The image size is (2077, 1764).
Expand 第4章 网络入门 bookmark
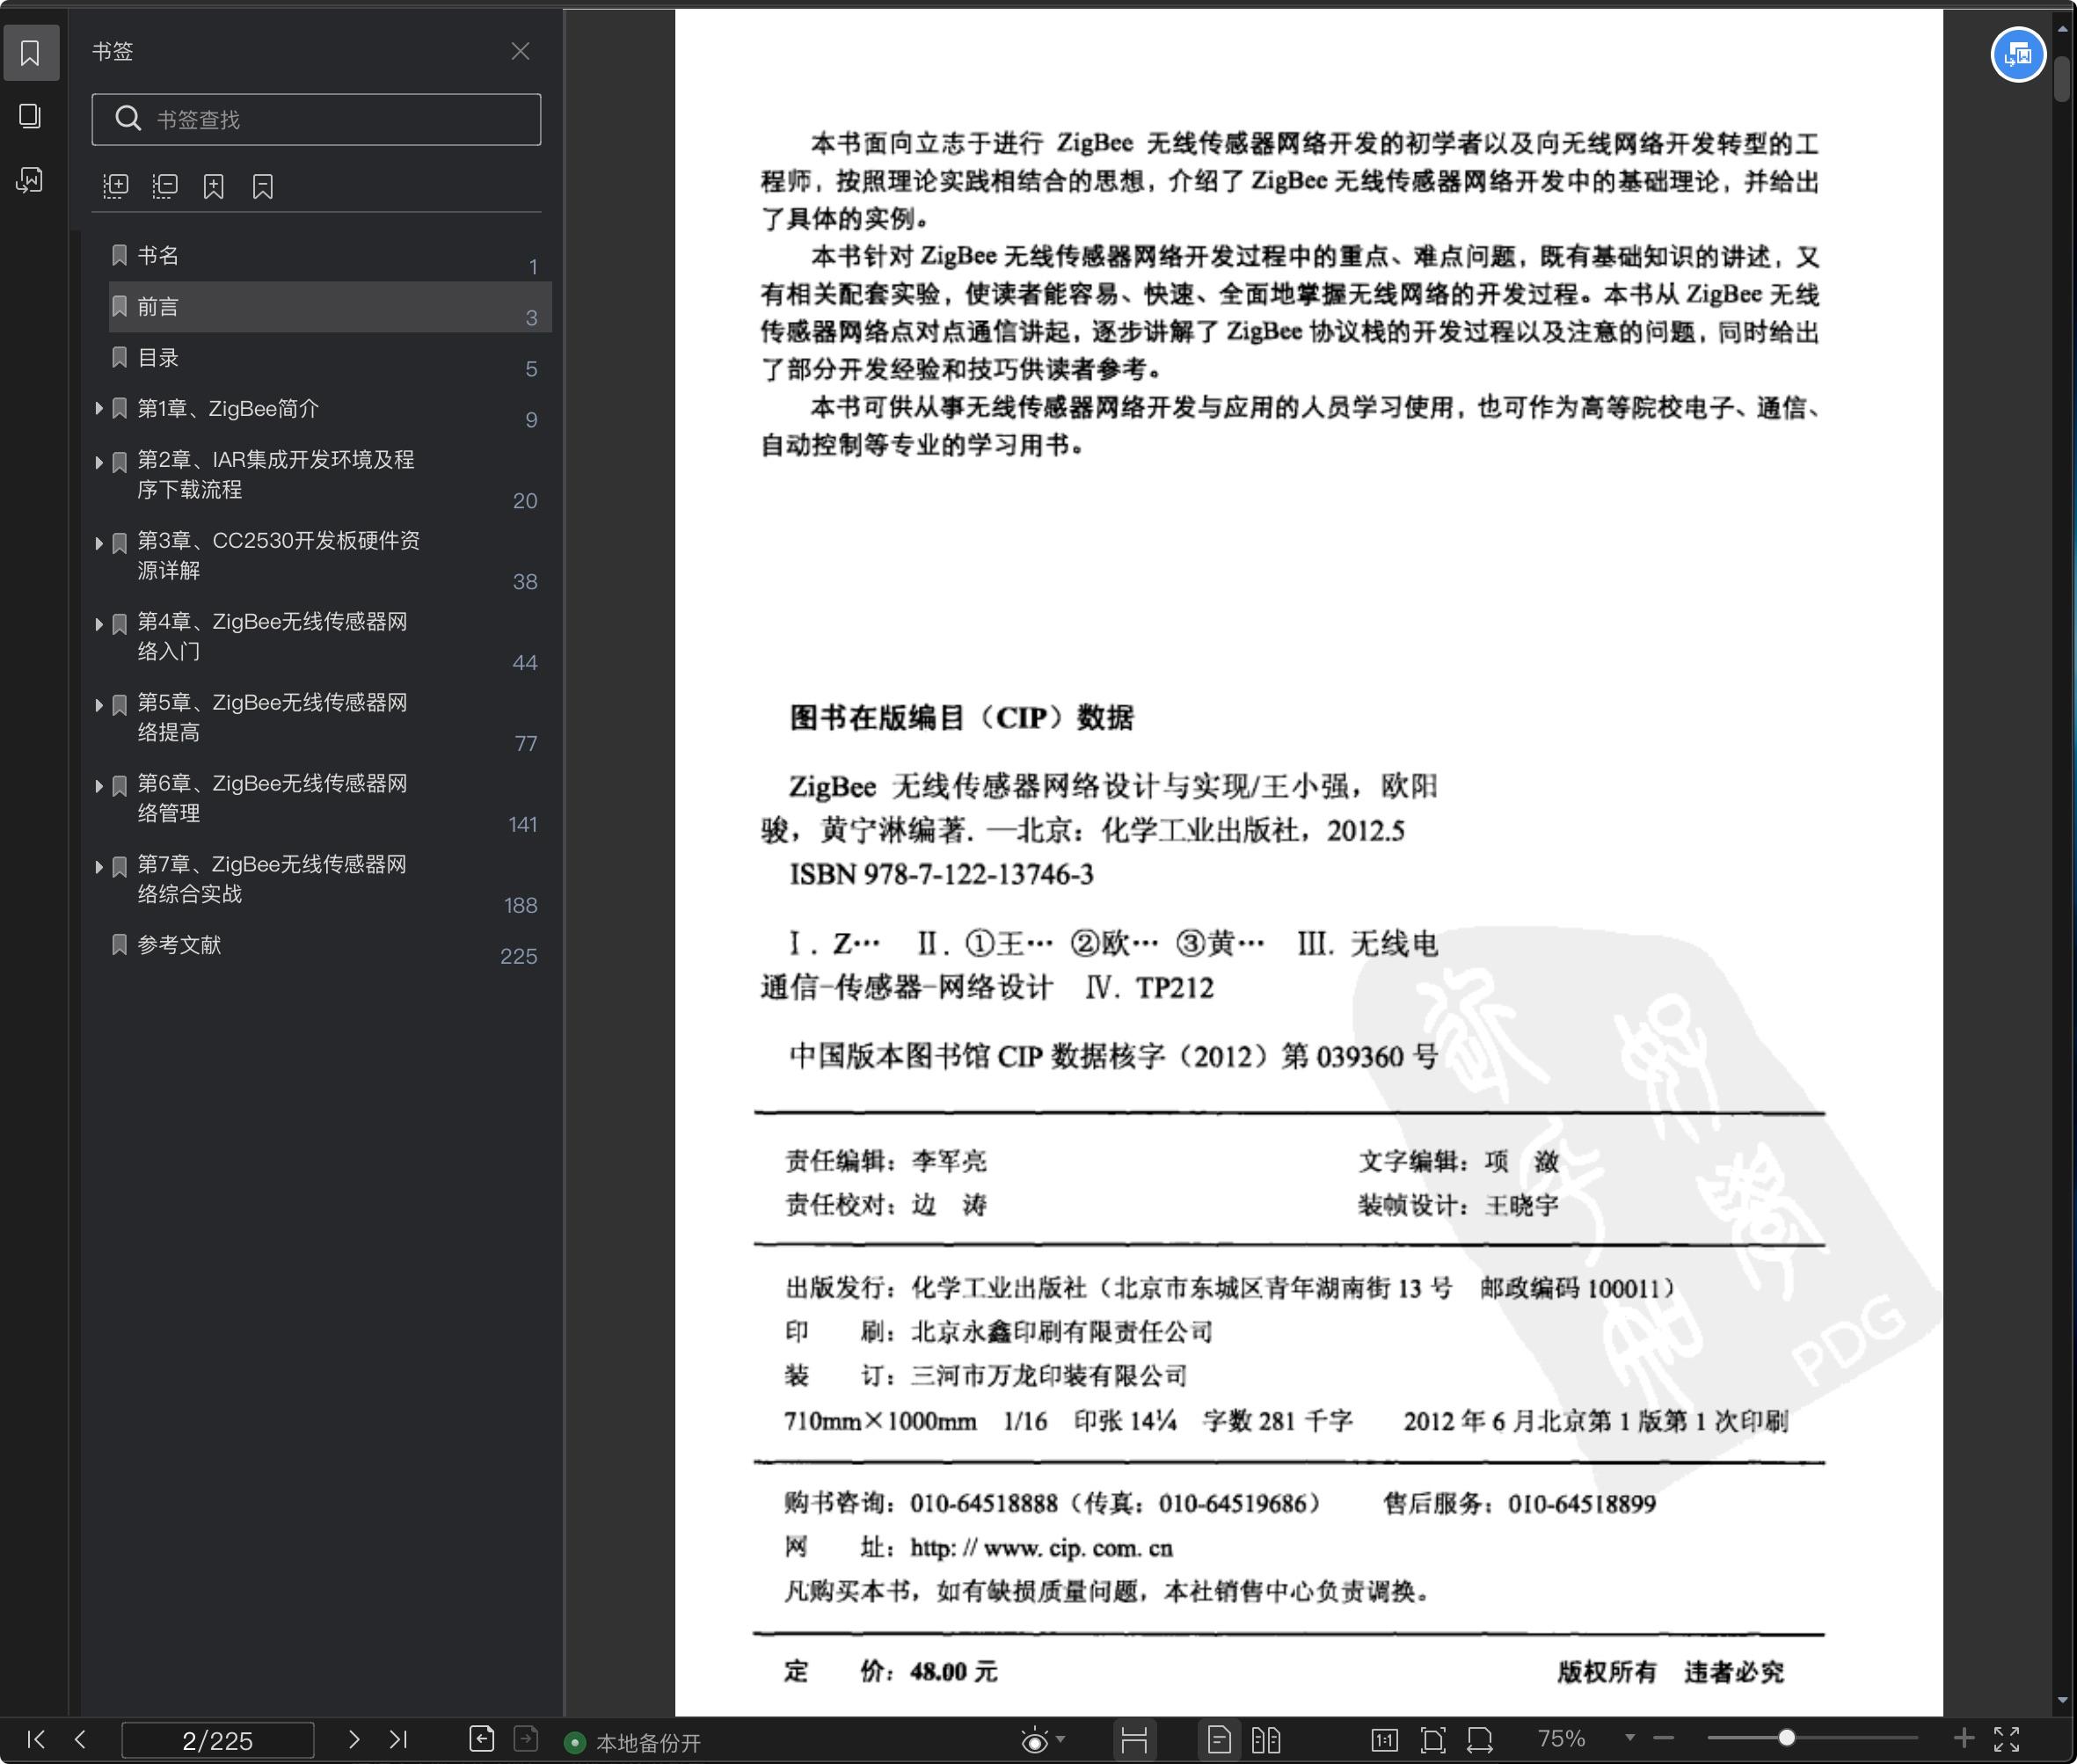point(99,623)
